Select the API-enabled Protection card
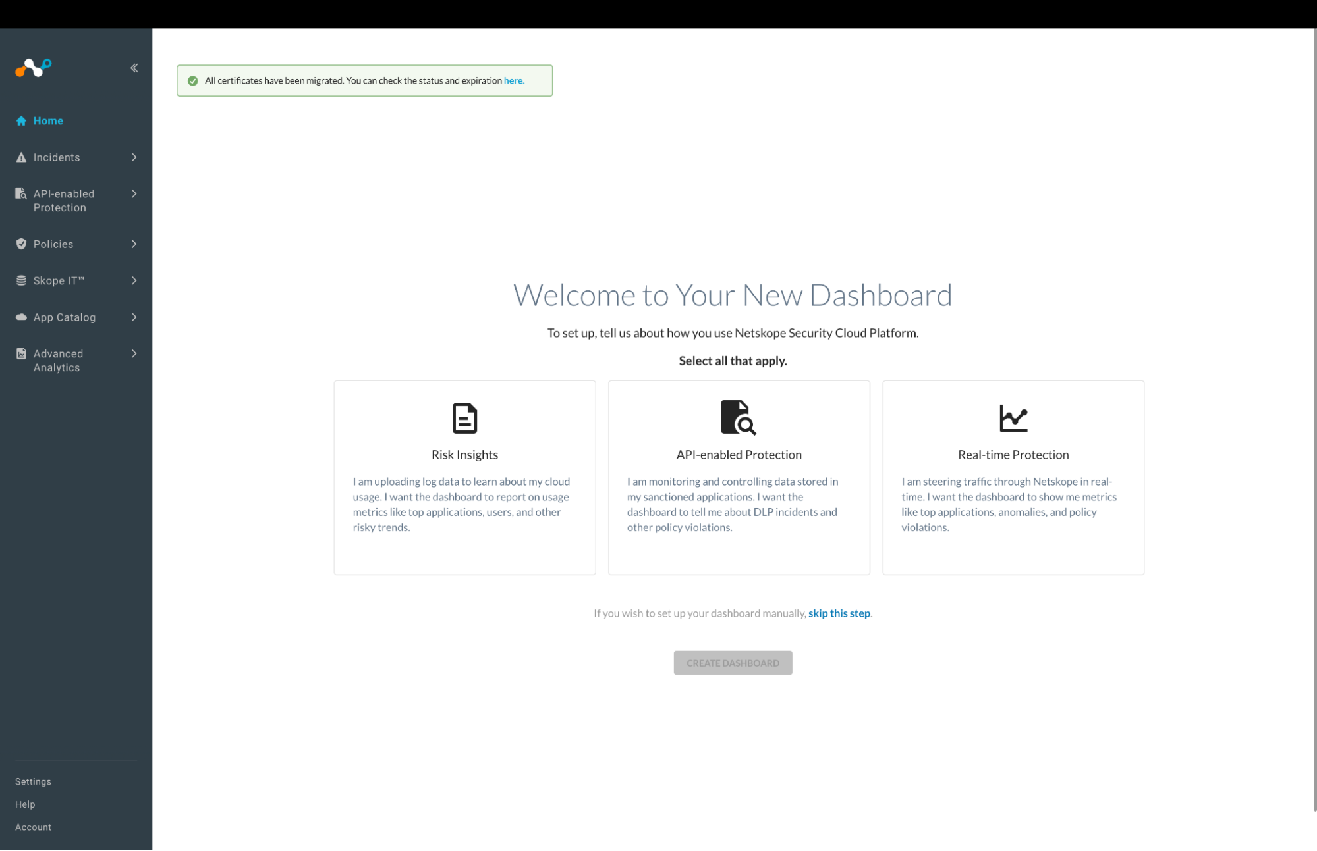 [x=739, y=478]
